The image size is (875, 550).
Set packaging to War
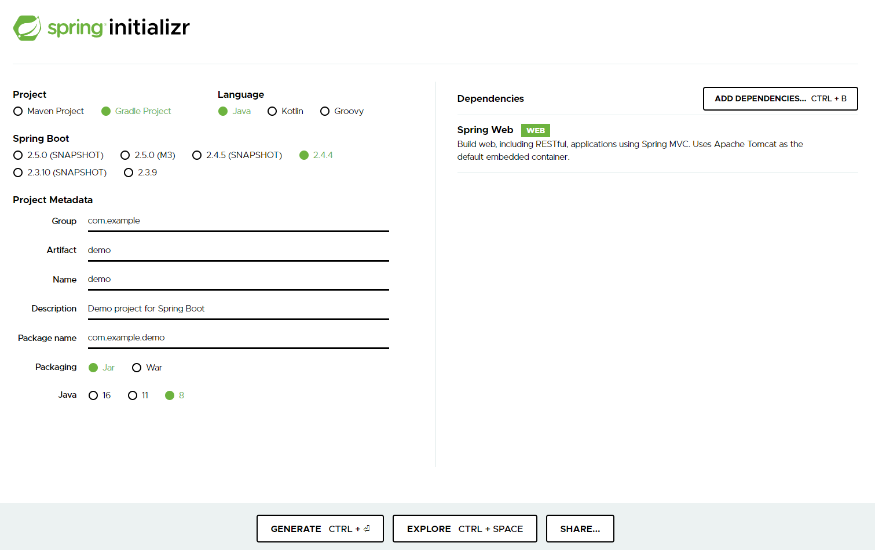click(147, 368)
